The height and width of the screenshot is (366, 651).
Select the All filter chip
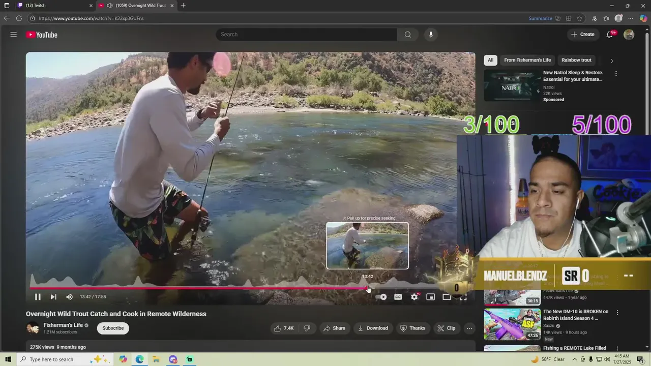click(490, 60)
